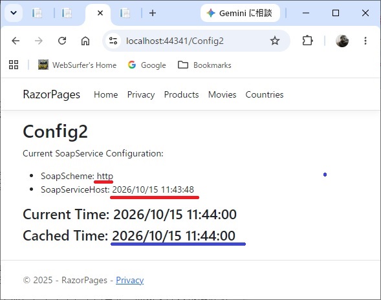The image size is (381, 300).
Task: Click the Config2 page heading
Action: pos(56,131)
